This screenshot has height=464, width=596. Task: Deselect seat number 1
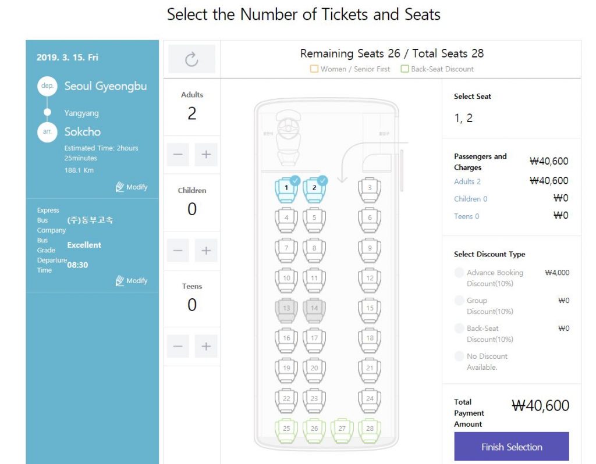coord(286,190)
